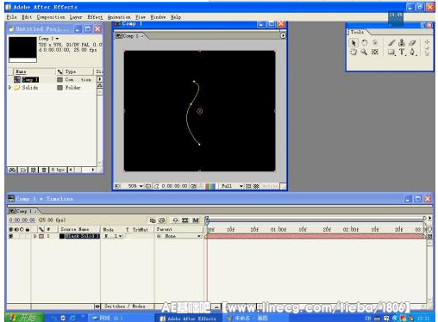Screen dimensions: 438x322
Task: Open the Effect menu
Action: (x=95, y=17)
